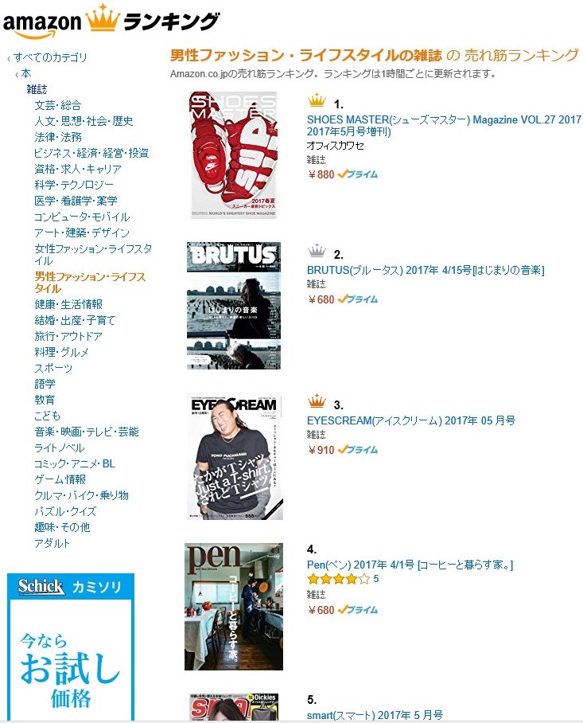Open the 文芸・総合 category
This screenshot has height=723, width=583.
(57, 105)
